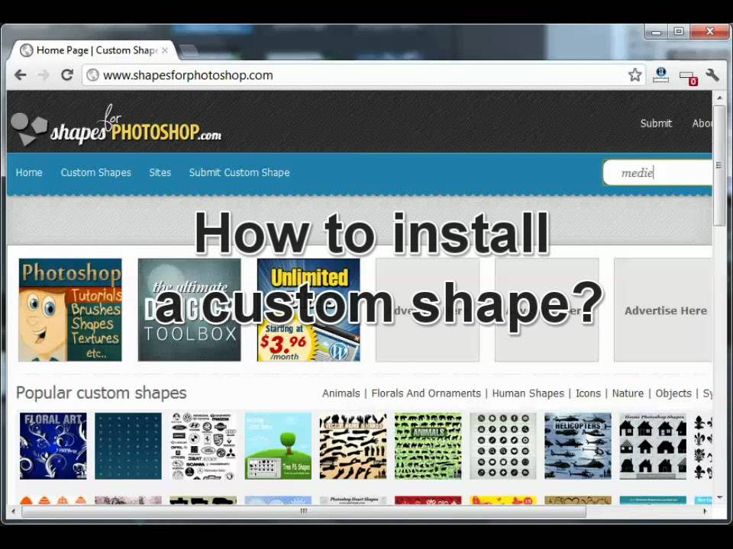
Task: Filter by Objects category
Action: 673,393
